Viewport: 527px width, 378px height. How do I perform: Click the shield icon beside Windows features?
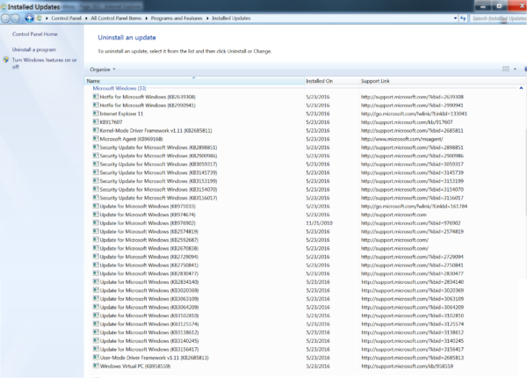(6, 60)
